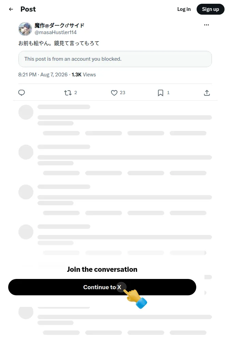
Task: Click the Sign up button
Action: pyautogui.click(x=210, y=9)
